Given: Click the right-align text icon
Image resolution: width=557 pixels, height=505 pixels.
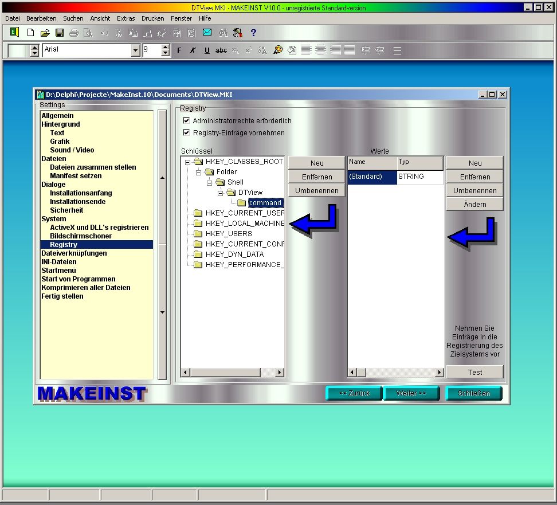Looking at the screenshot, I should pyautogui.click(x=335, y=50).
